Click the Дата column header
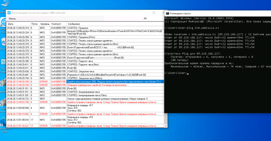The height and width of the screenshot is (141, 271). point(18,24)
